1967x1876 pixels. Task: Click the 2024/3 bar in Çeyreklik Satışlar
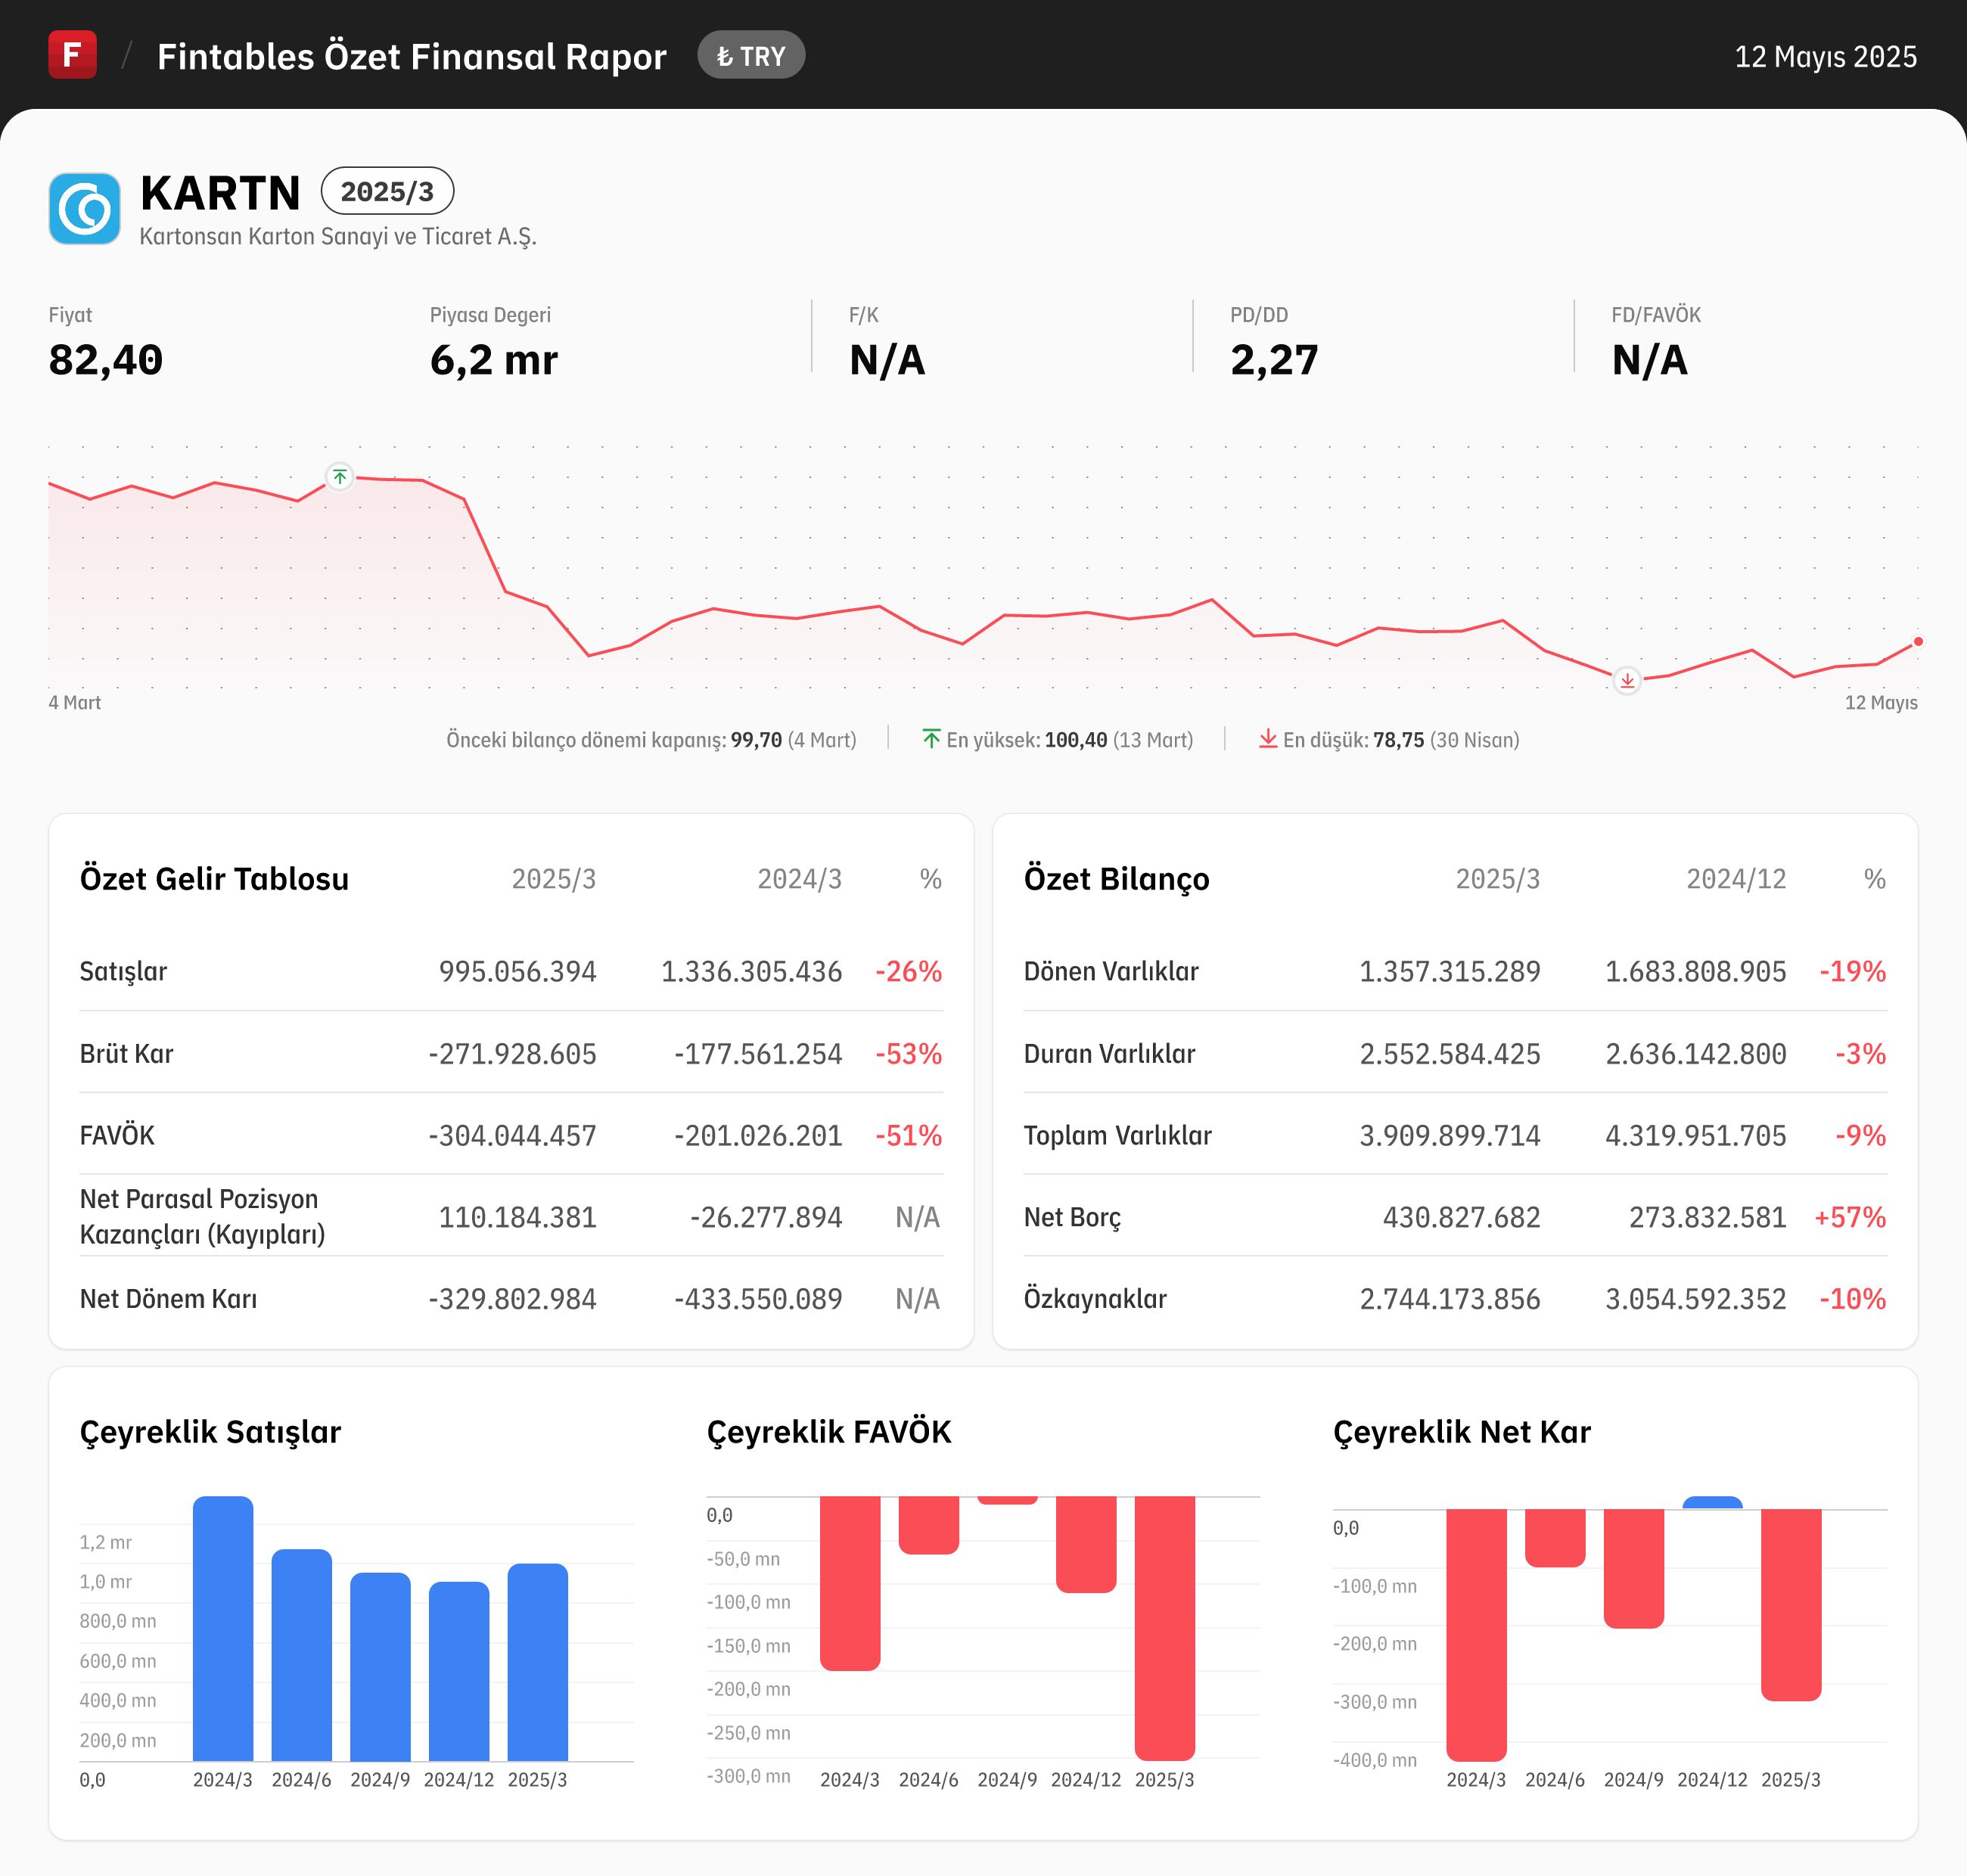222,1628
